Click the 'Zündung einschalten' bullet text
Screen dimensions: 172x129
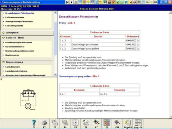75,108
